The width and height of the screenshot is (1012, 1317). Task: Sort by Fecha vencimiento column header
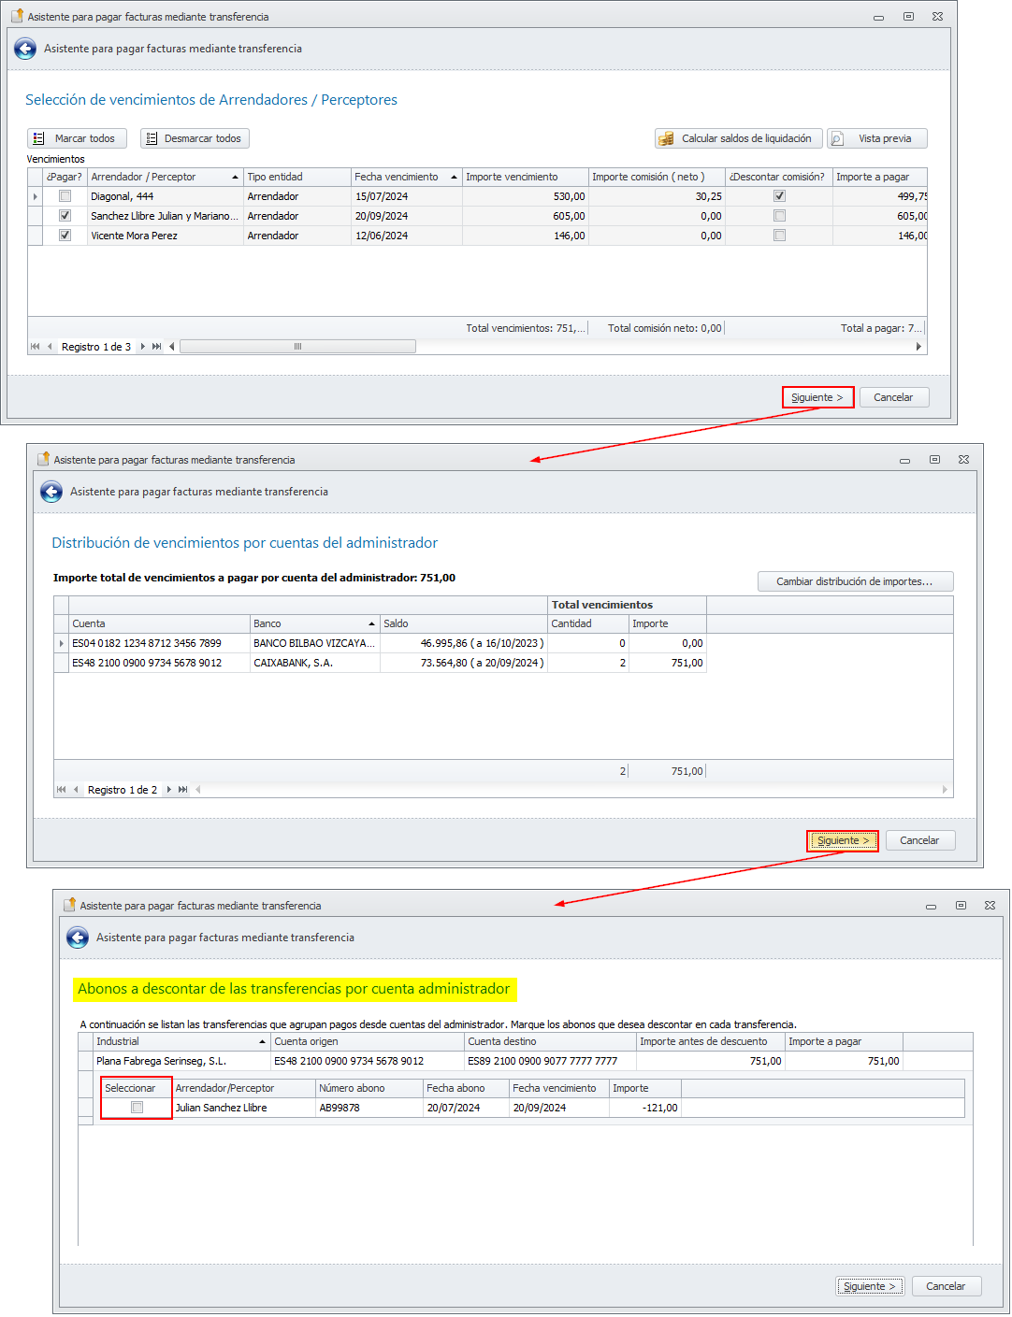(406, 177)
